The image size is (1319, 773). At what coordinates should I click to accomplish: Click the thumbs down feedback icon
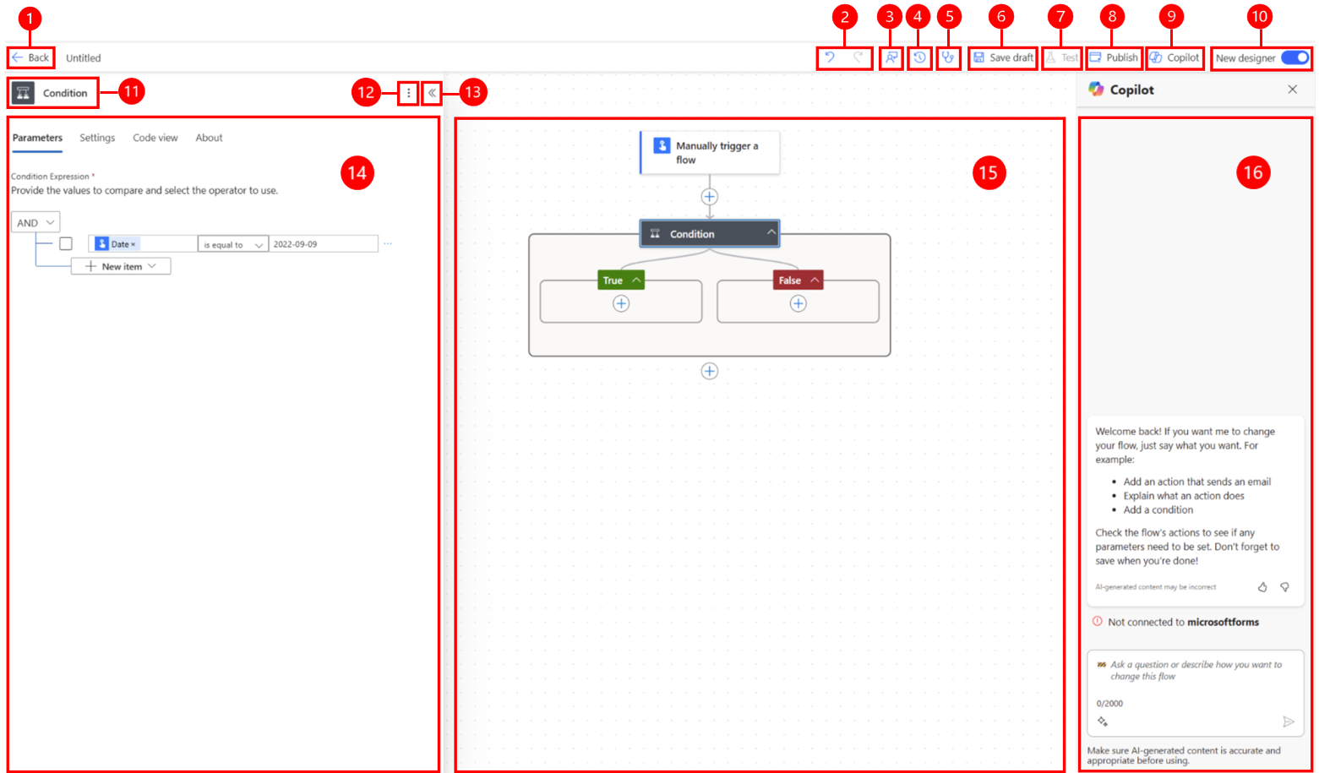(x=1284, y=586)
